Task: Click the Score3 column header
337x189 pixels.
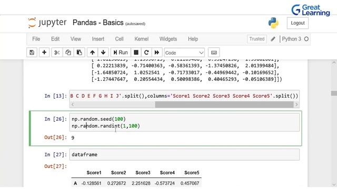Action: pyautogui.click(x=143, y=173)
